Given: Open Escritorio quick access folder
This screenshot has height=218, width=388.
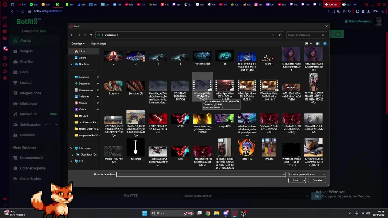Looking at the screenshot, I should click(x=84, y=77).
